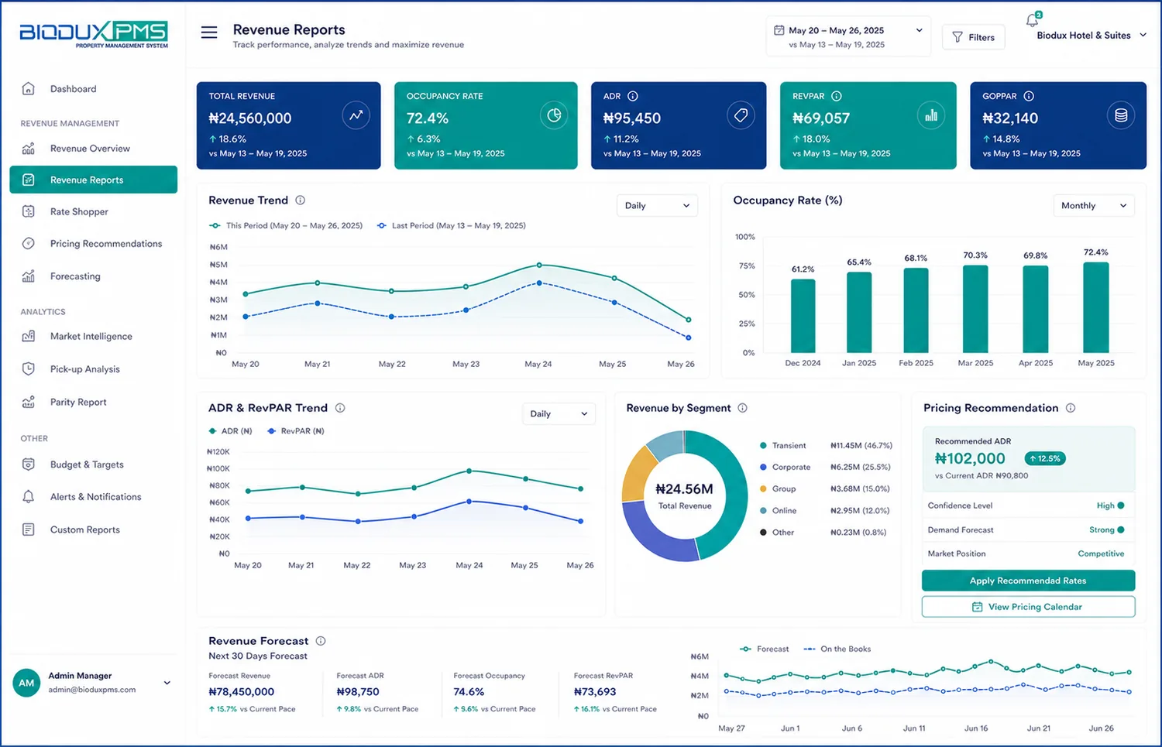Click the ₦24.56M Total Revenue donut center

coord(684,495)
